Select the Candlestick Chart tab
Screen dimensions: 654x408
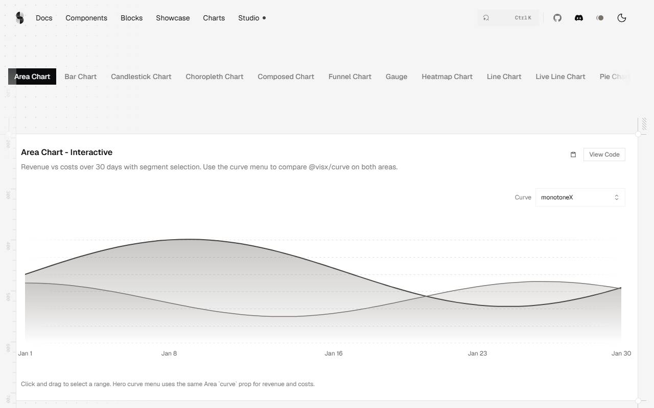coord(141,76)
